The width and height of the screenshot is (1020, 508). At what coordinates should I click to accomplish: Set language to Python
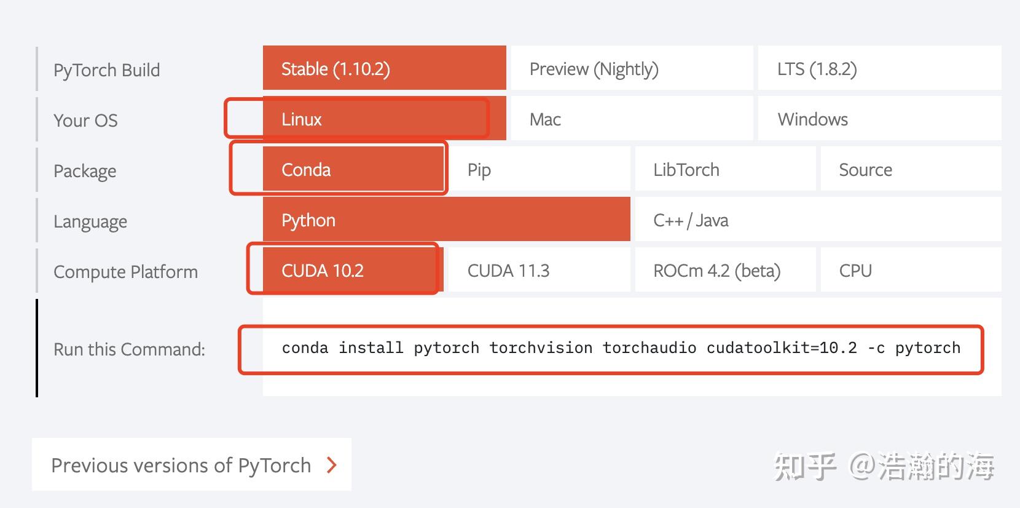click(446, 220)
